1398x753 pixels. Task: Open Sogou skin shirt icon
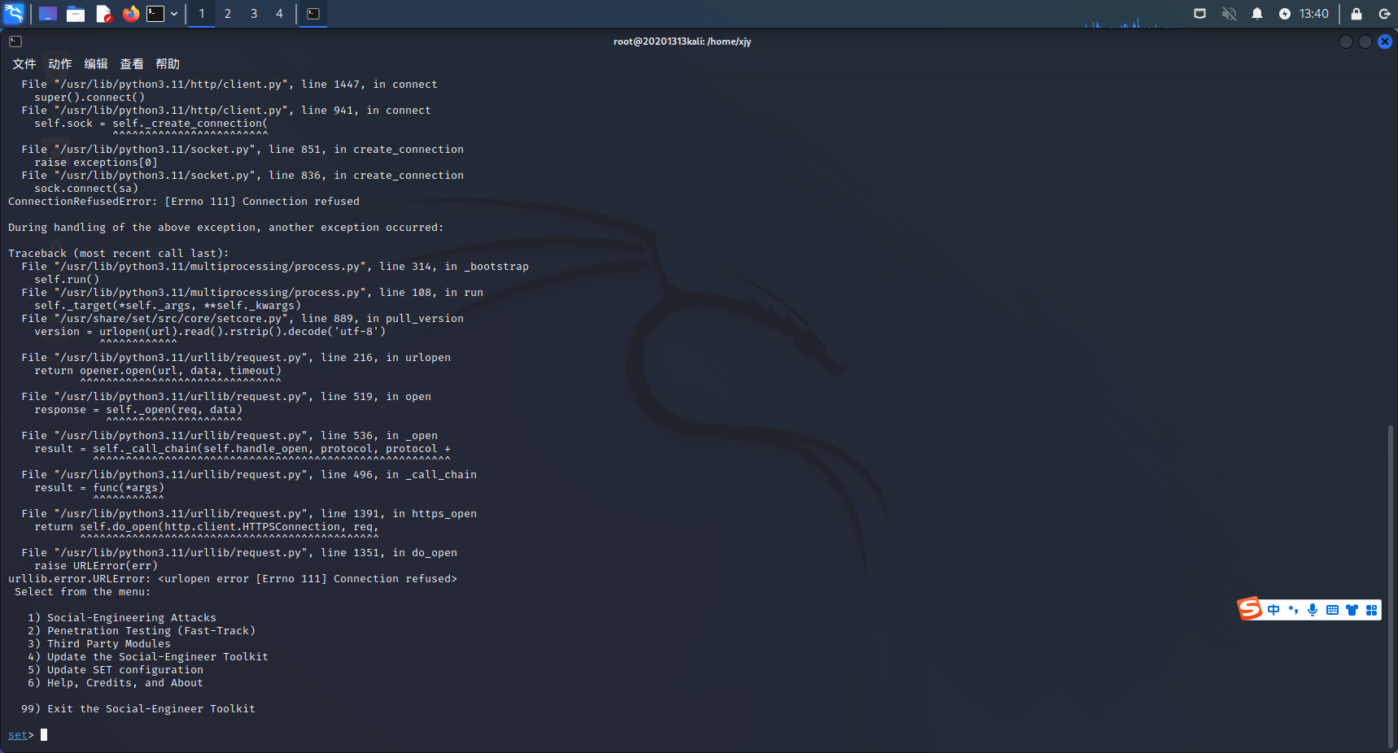[x=1352, y=610]
